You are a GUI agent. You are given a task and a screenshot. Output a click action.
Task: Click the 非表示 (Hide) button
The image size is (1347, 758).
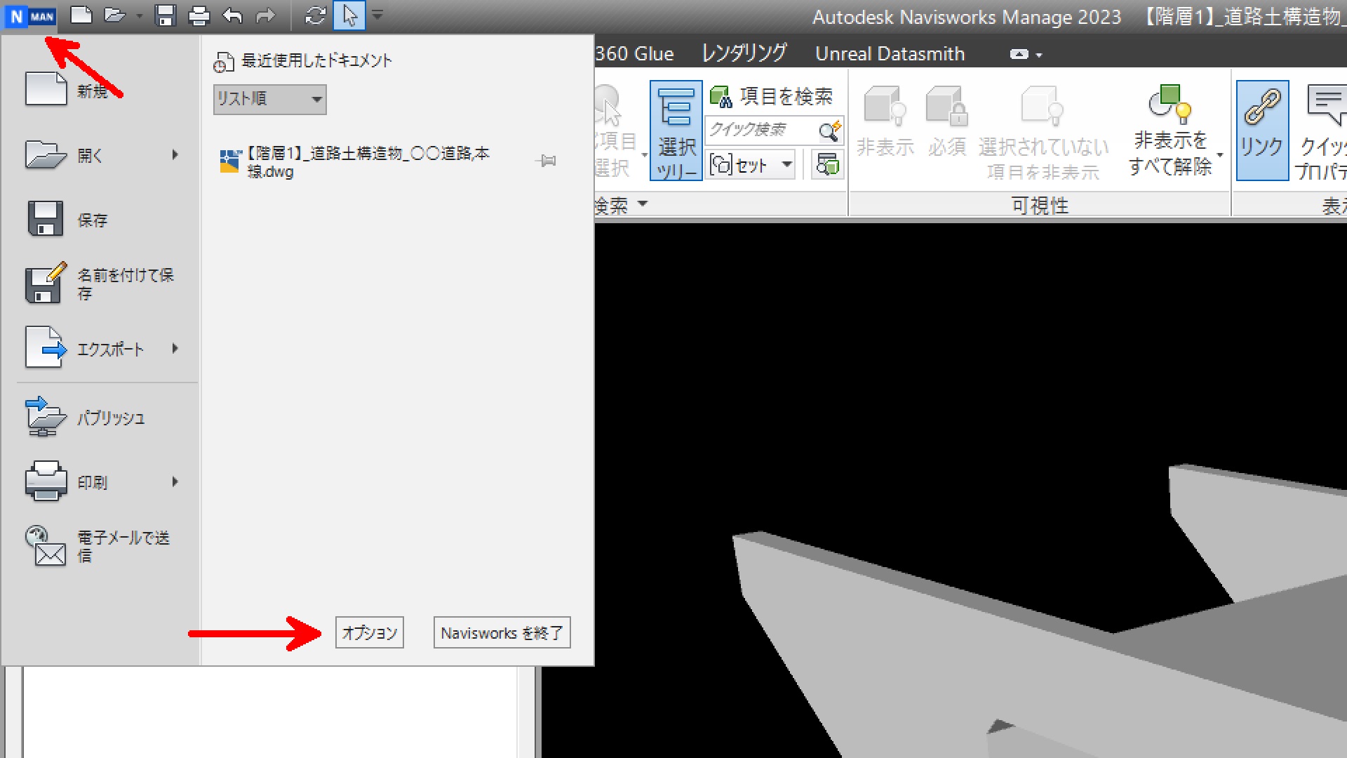[885, 121]
